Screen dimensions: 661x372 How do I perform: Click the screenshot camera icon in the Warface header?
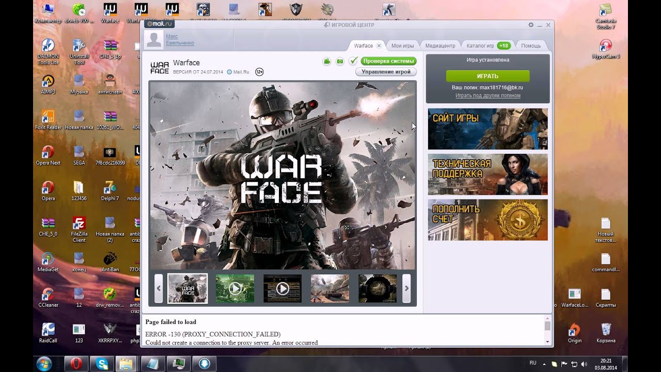[x=340, y=61]
